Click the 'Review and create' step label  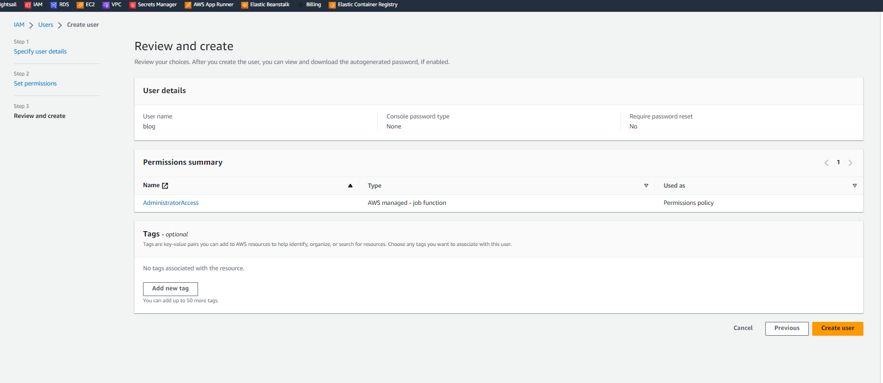click(x=40, y=116)
